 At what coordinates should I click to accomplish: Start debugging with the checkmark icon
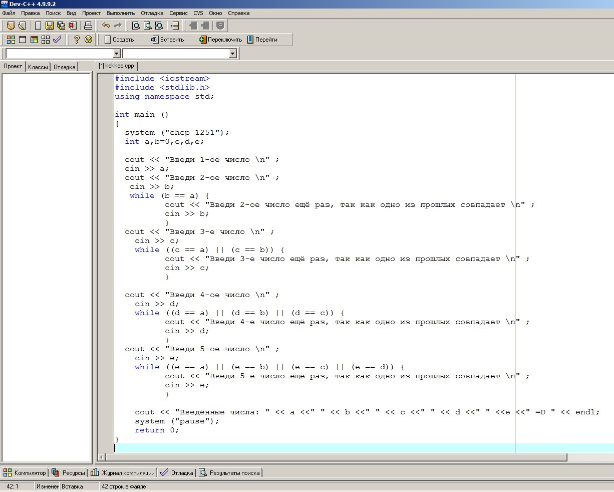57,40
